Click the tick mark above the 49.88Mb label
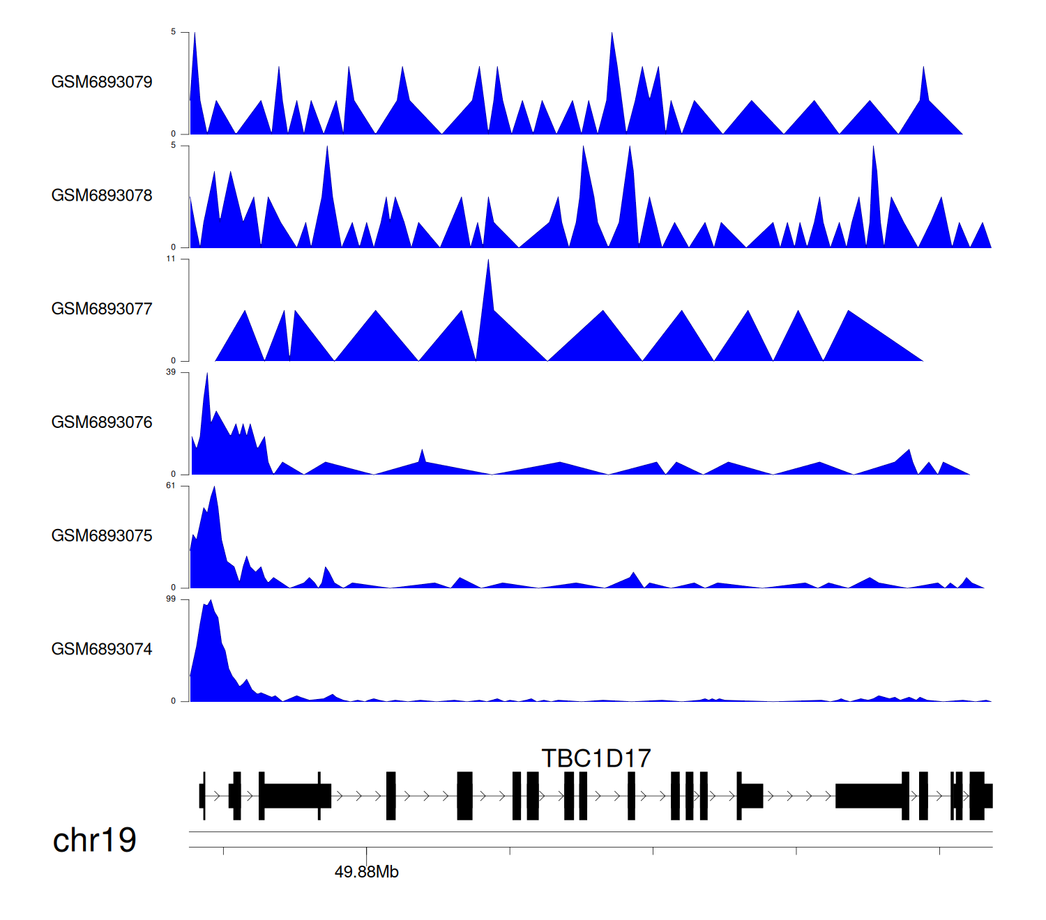Screen dimensions: 1046x920 coord(367,851)
